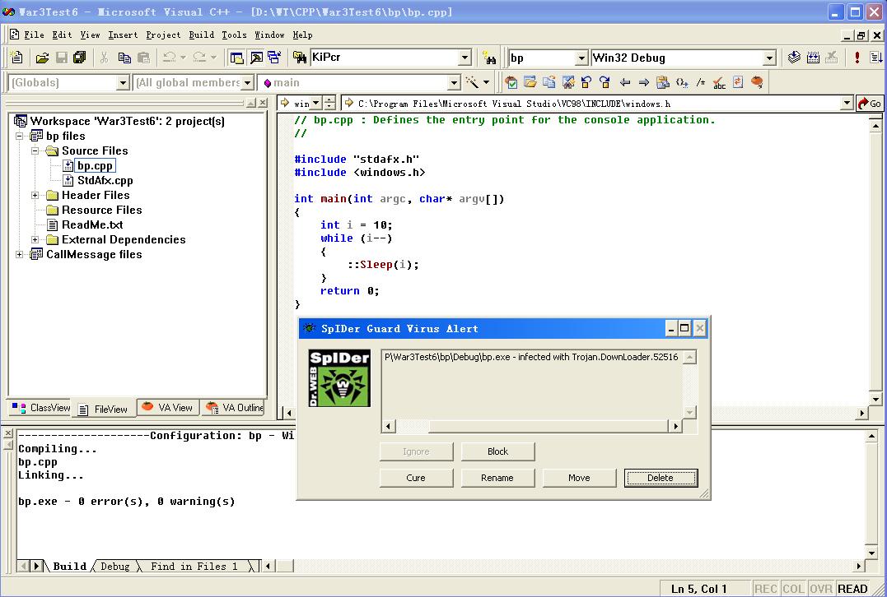Click the Save All toolbar icon
The image size is (887, 597).
[x=80, y=58]
